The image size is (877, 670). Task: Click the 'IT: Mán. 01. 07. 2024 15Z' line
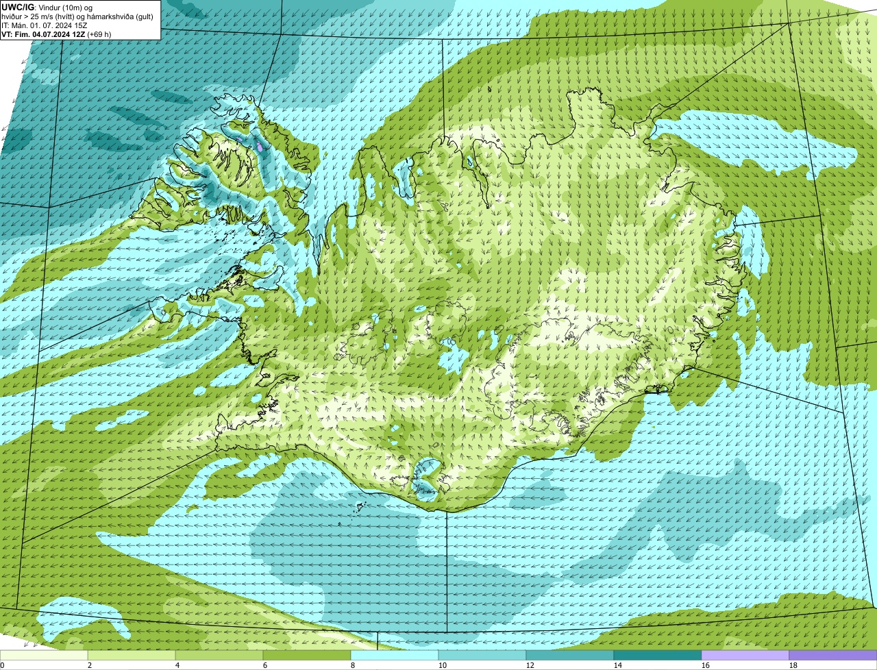[x=45, y=25]
